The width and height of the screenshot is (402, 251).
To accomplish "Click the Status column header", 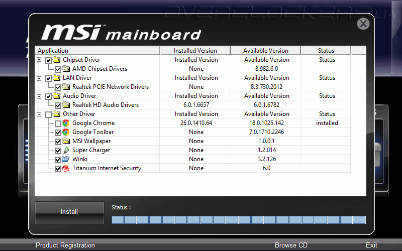I will (326, 51).
